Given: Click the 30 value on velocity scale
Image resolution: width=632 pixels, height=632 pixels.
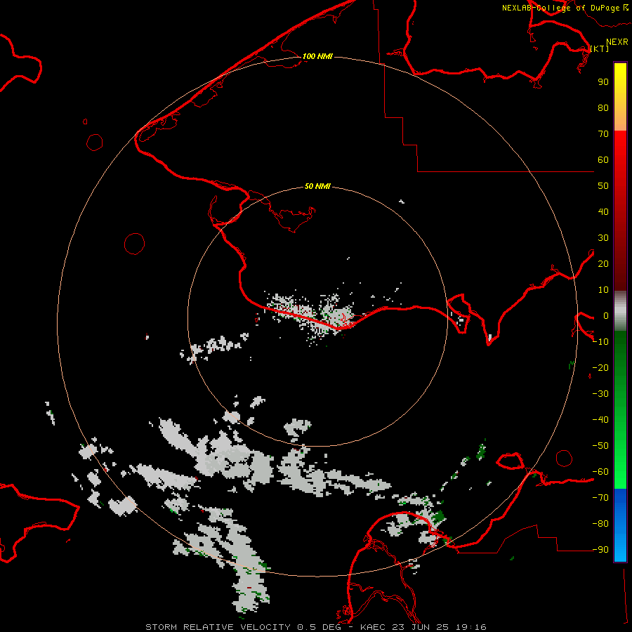Looking at the screenshot, I should click(603, 238).
